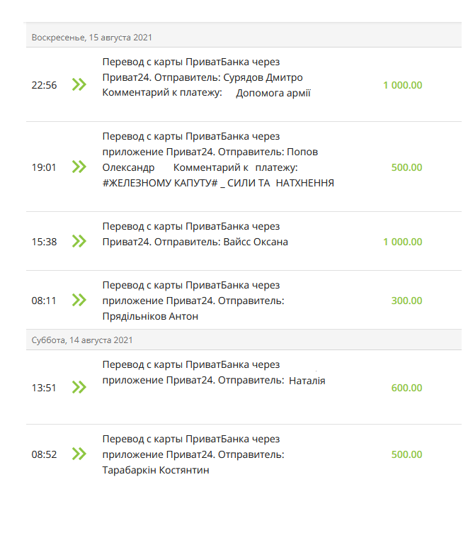
Task: Open the transfer from Наталія
Action: (244, 388)
